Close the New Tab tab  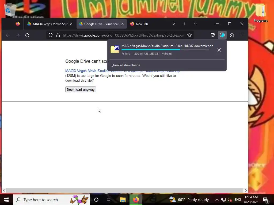point(174,24)
